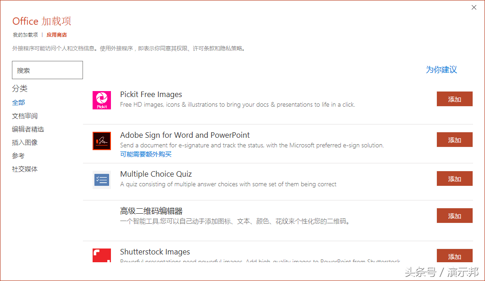Select the 编辑者精选 category
Screen dimensions: 485x281
click(x=28, y=130)
